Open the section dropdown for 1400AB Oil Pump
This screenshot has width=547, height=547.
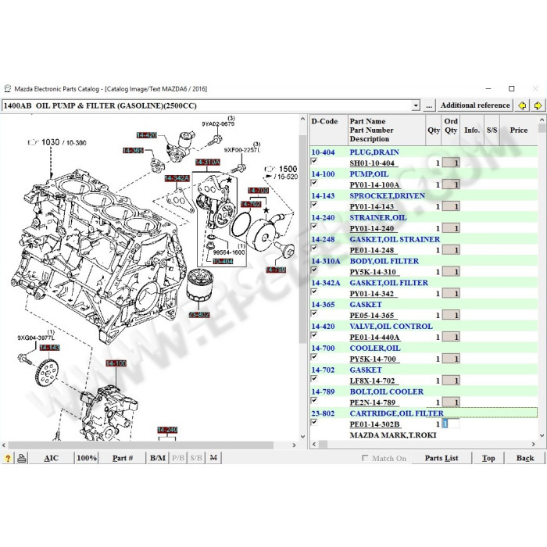(416, 105)
